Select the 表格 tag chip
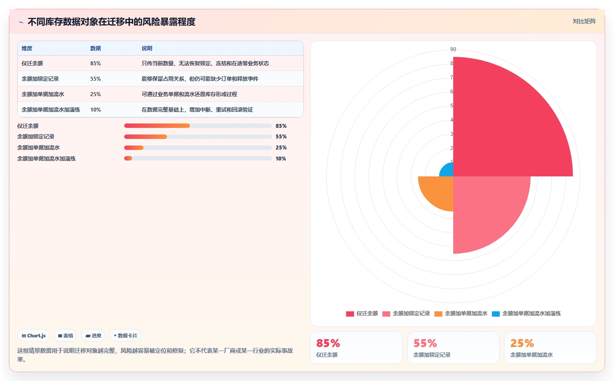614x381 pixels. (x=65, y=336)
